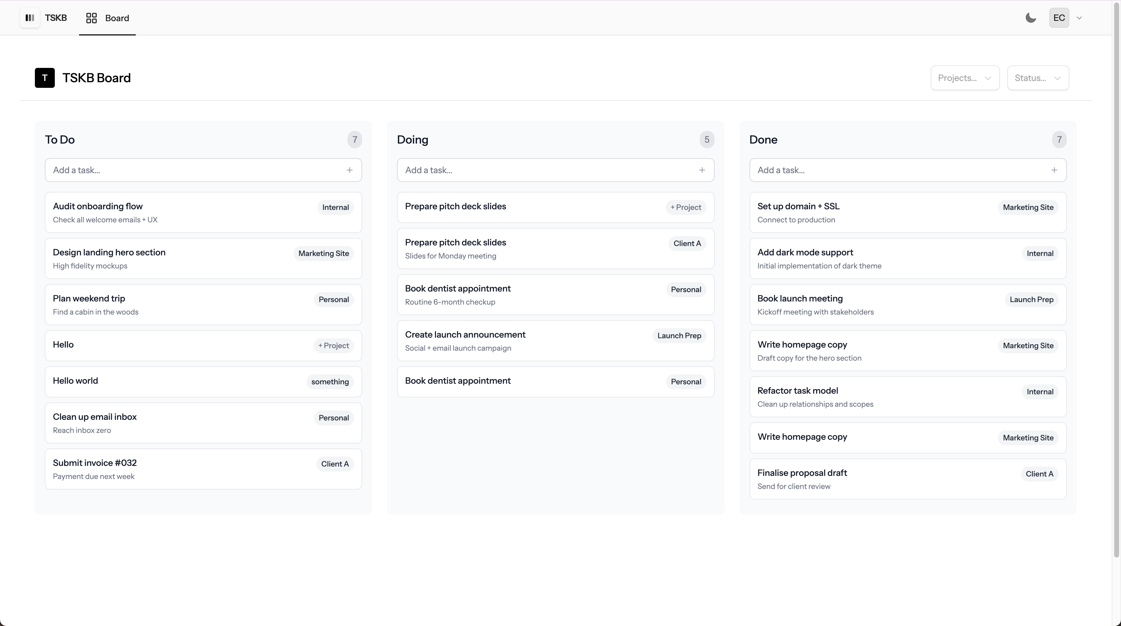
Task: Click Personal tag on Clean up email inbox
Action: pyautogui.click(x=333, y=418)
